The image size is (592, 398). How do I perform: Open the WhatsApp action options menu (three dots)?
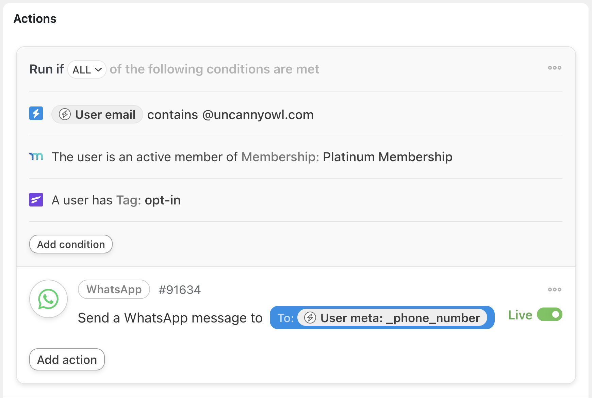555,289
